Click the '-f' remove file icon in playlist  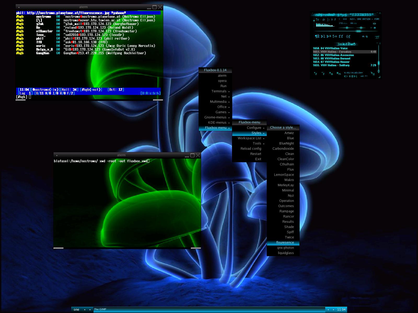(x=323, y=74)
